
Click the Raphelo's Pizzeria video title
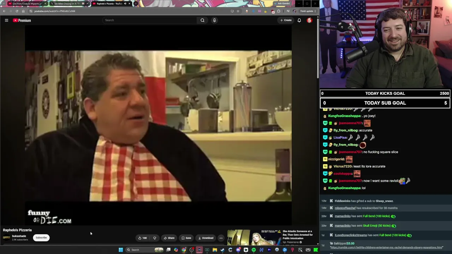pos(17,230)
